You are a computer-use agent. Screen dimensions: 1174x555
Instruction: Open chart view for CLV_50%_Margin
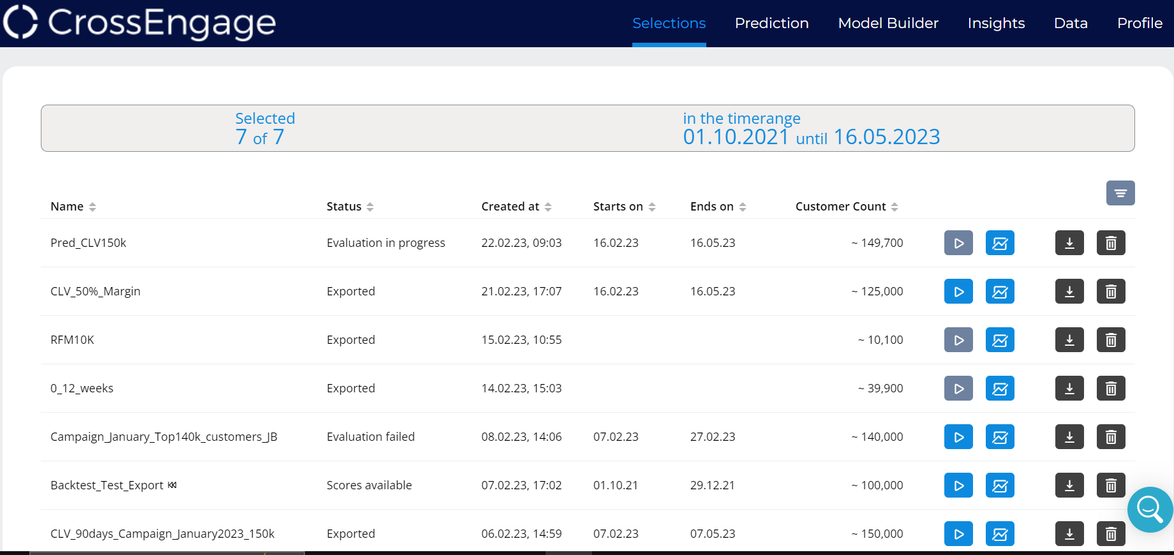(1000, 292)
